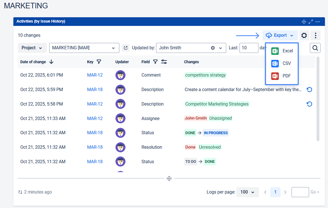Open the gadget header three-dot menu
Image resolution: width=328 pixels, height=208 pixels.
(318, 21)
